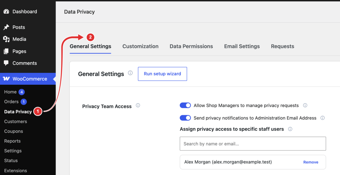Click the Posts pushpin icon
This screenshot has width=340, height=175.
(6, 27)
